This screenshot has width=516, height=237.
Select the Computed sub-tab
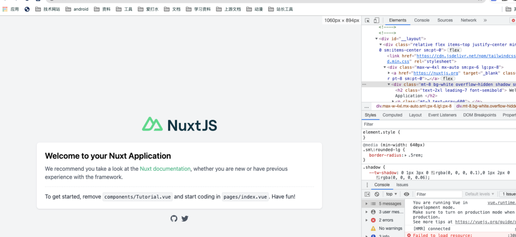[392, 115]
